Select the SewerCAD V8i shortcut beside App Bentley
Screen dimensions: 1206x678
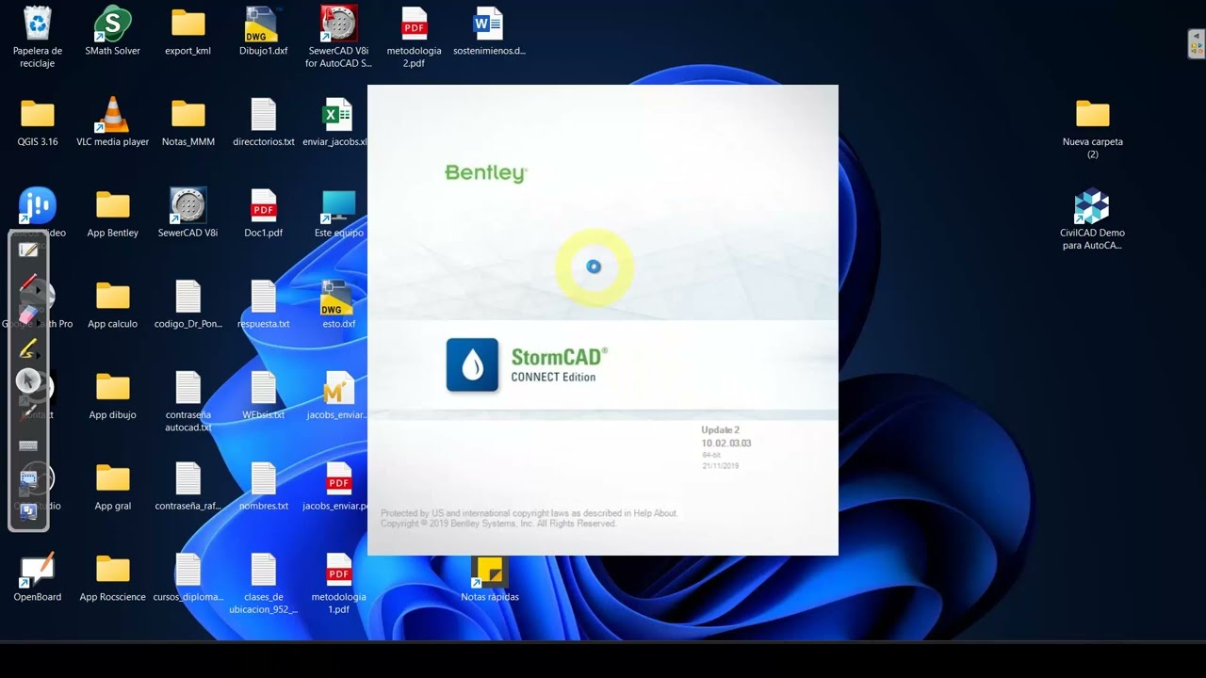point(188,214)
